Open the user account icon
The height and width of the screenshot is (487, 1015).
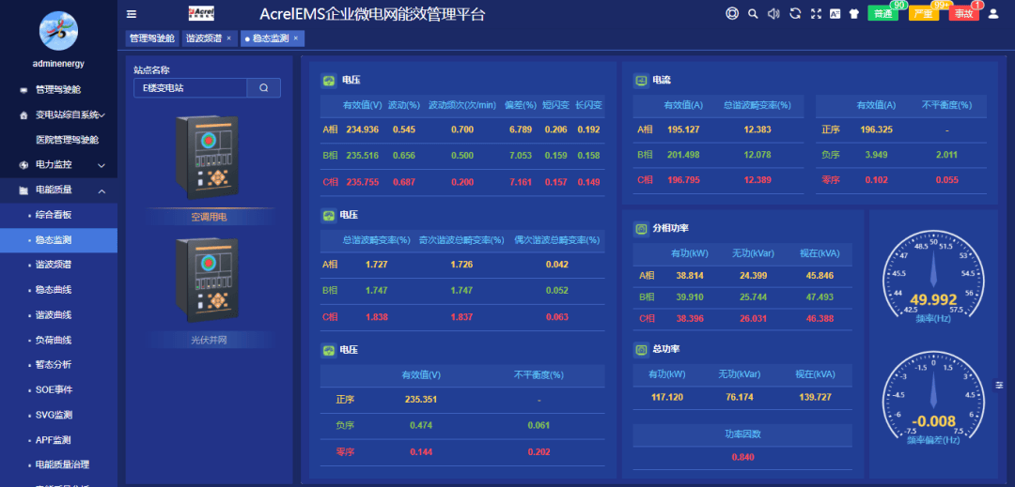pos(993,13)
